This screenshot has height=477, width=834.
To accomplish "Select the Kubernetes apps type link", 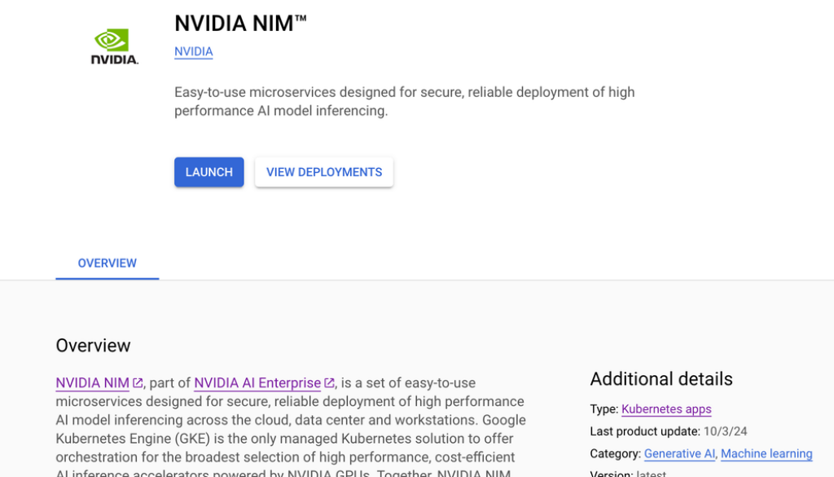I will pos(665,409).
